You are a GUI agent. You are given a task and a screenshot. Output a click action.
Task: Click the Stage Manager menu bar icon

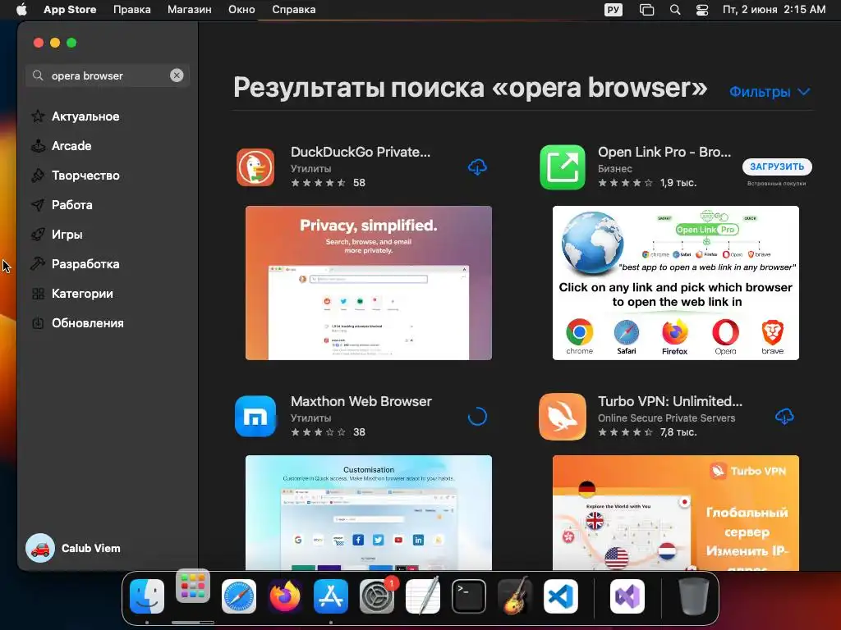click(647, 10)
